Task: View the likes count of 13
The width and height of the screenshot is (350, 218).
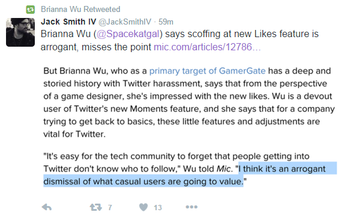Action: (157, 208)
